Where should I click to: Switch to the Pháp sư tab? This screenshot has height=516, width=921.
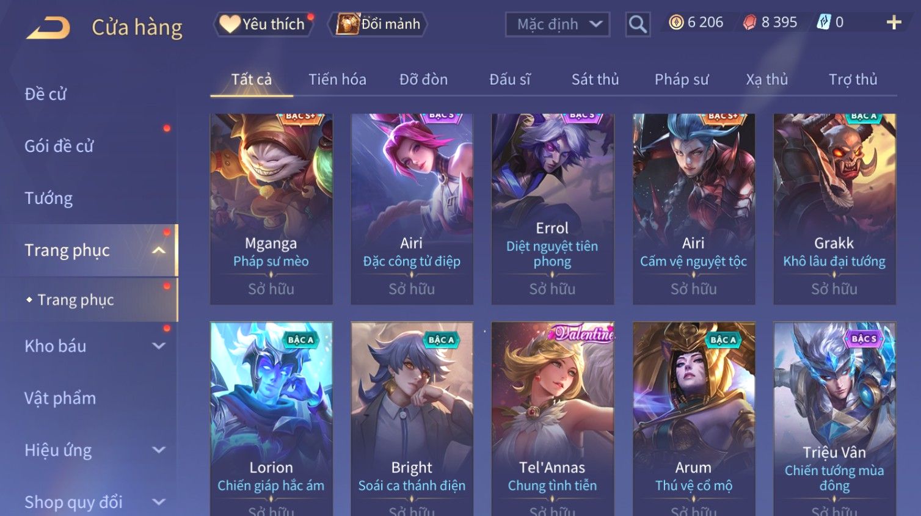pos(682,79)
